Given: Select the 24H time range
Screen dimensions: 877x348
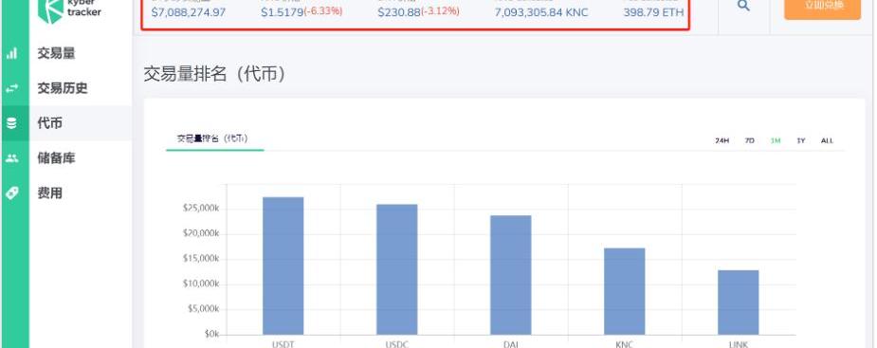Looking at the screenshot, I should [722, 140].
